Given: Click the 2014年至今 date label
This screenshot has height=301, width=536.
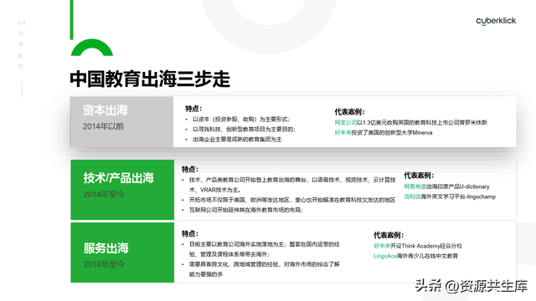Looking at the screenshot, I should coord(104,195).
